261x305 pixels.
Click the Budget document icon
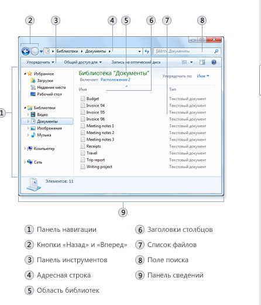(x=83, y=98)
